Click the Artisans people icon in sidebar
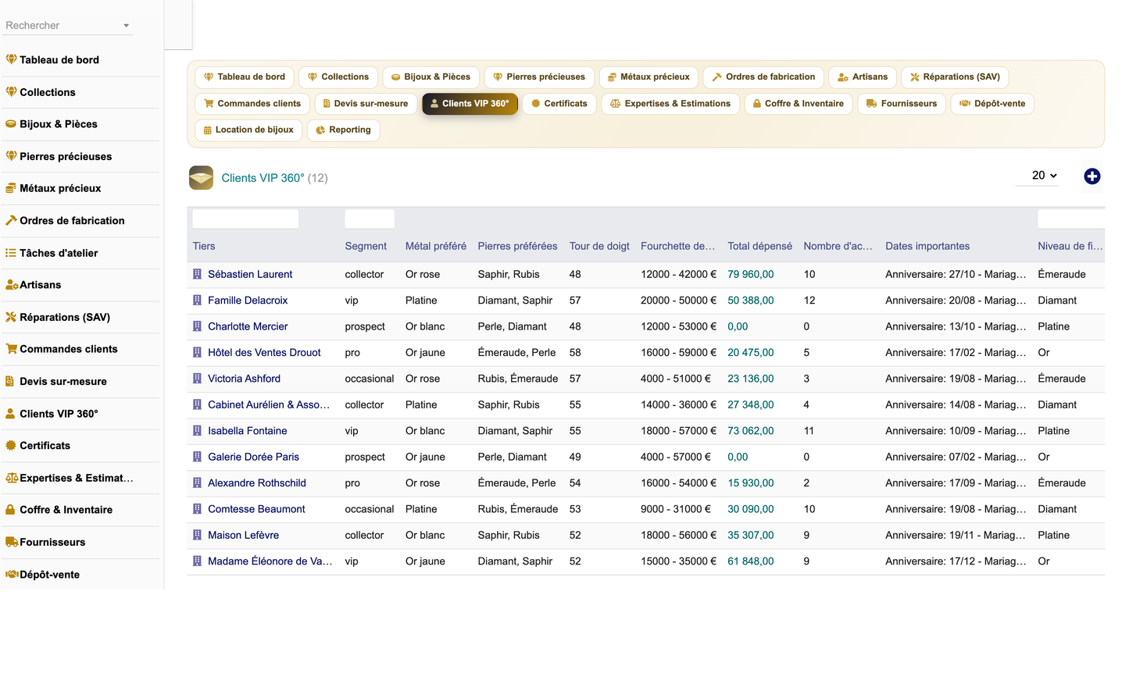 [12, 285]
